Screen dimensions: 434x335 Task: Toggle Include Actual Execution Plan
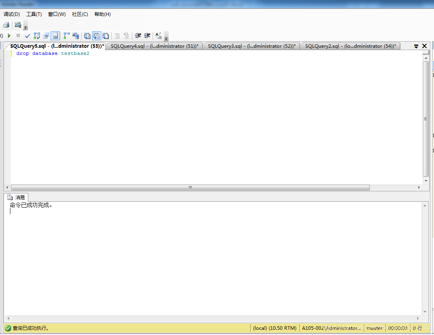coord(67,36)
